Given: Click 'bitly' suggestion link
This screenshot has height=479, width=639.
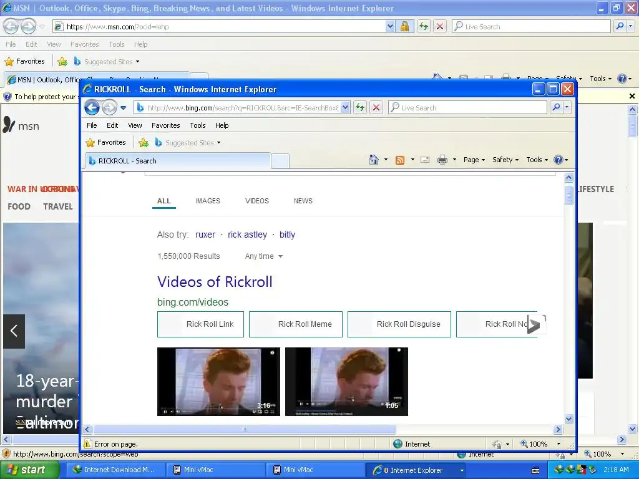Looking at the screenshot, I should point(287,235).
